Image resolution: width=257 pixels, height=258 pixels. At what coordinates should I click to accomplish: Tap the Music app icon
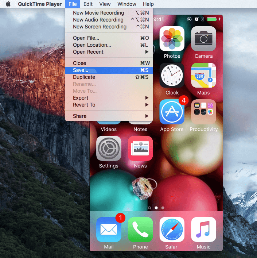click(203, 229)
